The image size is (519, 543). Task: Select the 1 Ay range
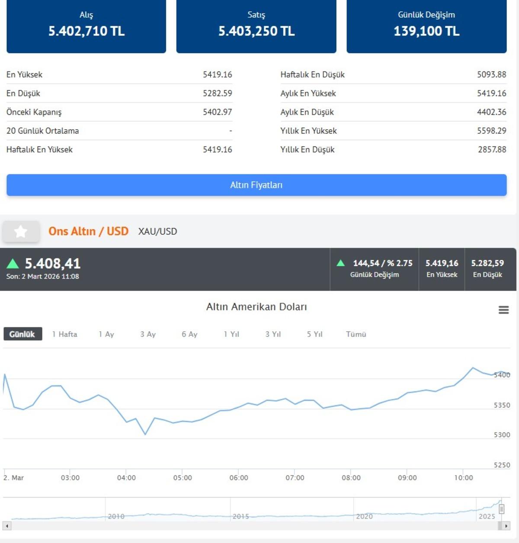pos(106,334)
